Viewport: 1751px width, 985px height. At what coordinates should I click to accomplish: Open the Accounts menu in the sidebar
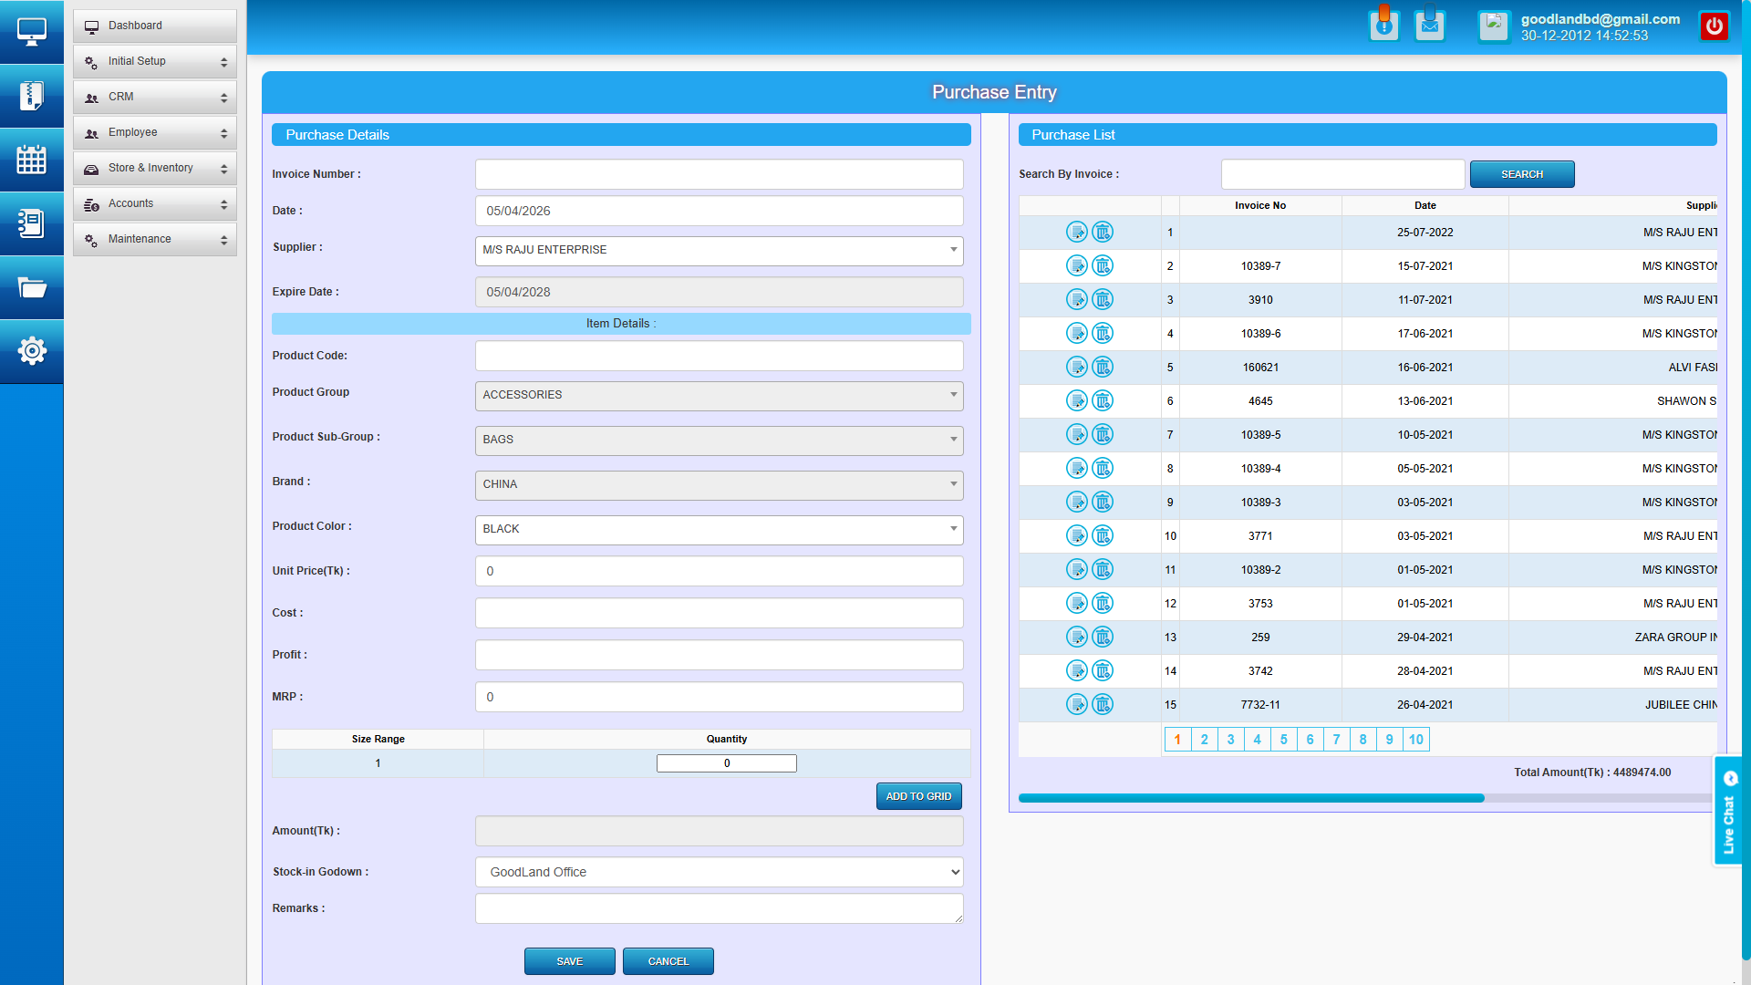[154, 203]
